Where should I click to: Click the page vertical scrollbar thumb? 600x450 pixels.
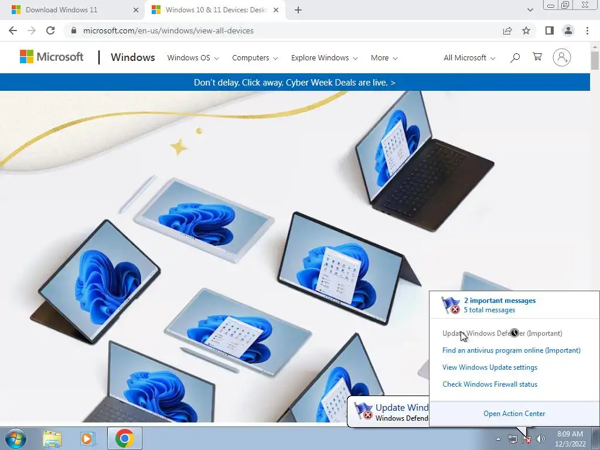[595, 60]
